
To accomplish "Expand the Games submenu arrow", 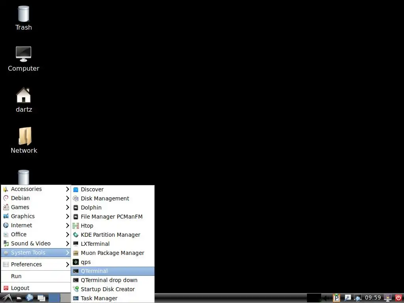I will pyautogui.click(x=67, y=207).
